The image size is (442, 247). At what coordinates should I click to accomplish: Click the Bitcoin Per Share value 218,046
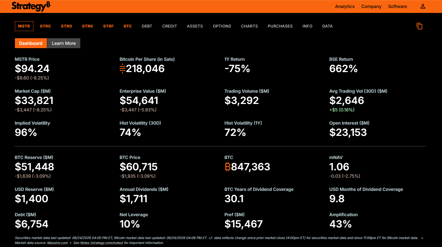pos(145,68)
